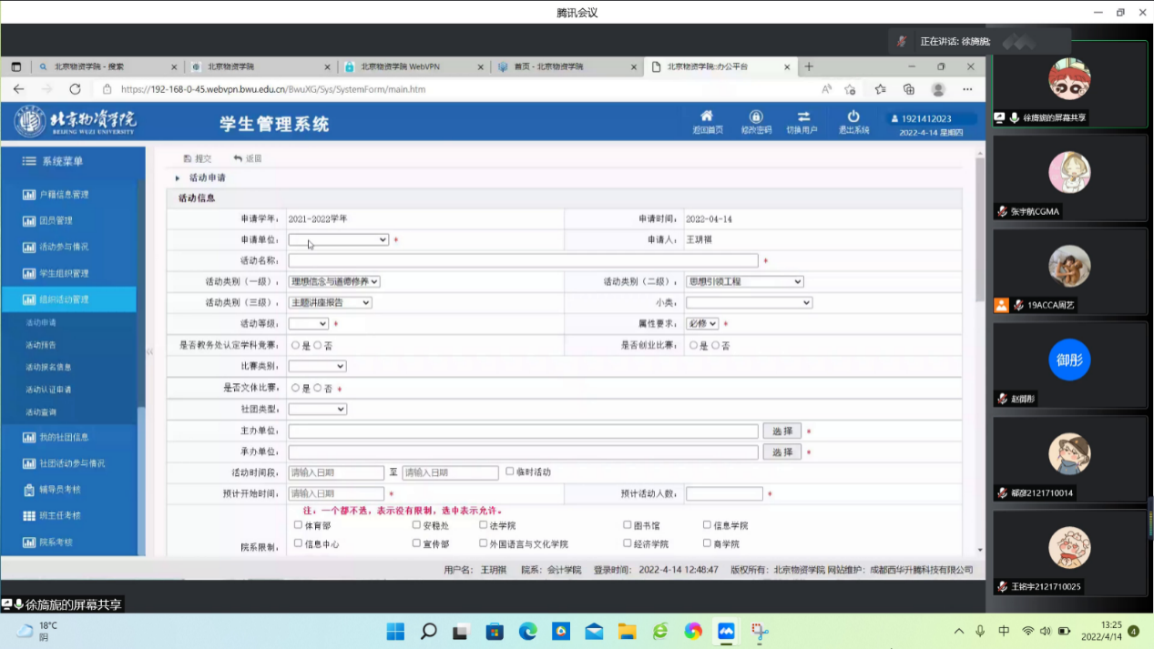1154x649 pixels.
Task: Click the browser favorites star icon
Action: [880, 89]
